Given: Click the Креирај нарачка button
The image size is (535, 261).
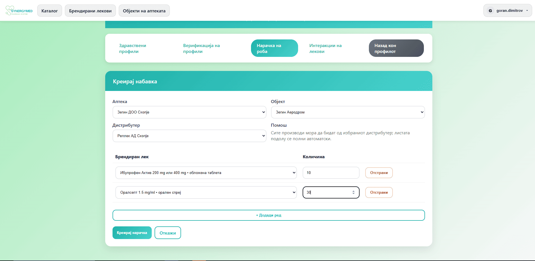Looking at the screenshot, I should pyautogui.click(x=132, y=233).
